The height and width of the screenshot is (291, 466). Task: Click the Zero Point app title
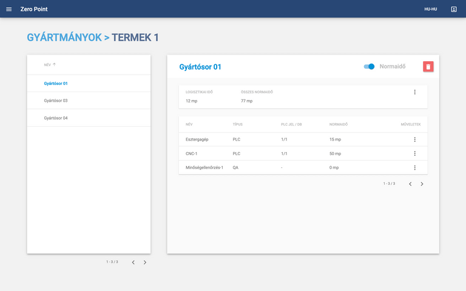[34, 9]
